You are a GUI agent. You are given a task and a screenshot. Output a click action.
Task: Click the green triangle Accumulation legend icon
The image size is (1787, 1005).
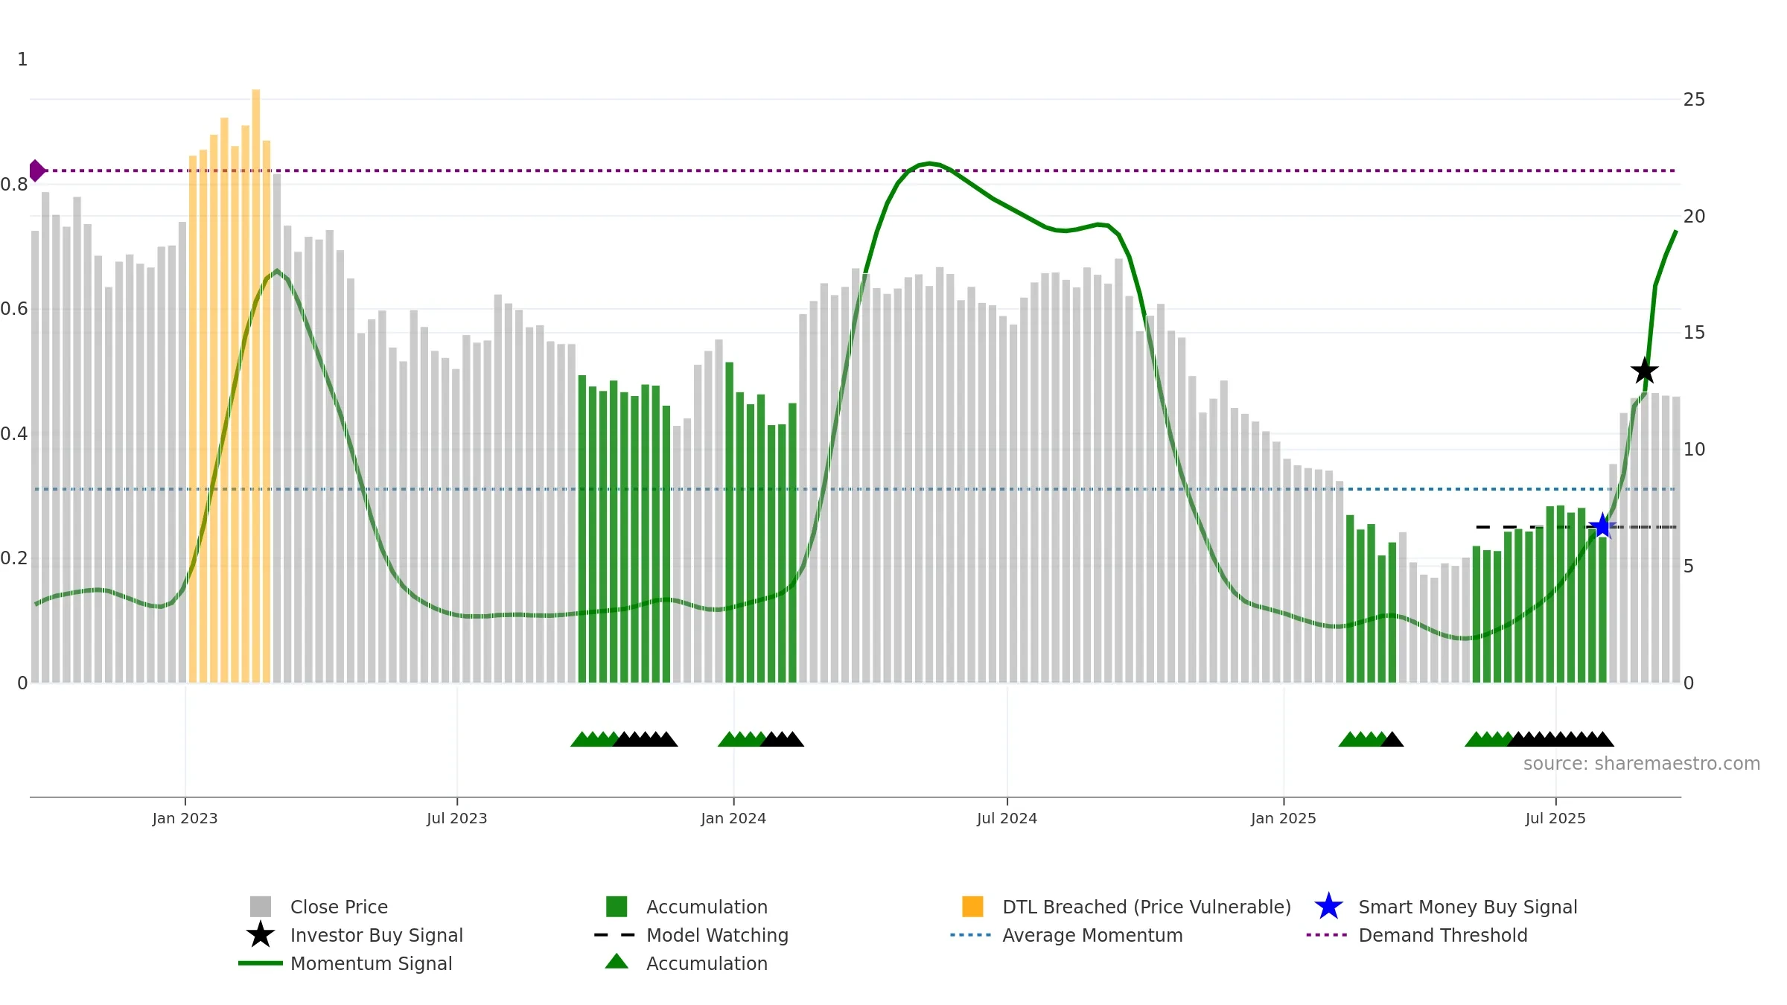(x=617, y=962)
